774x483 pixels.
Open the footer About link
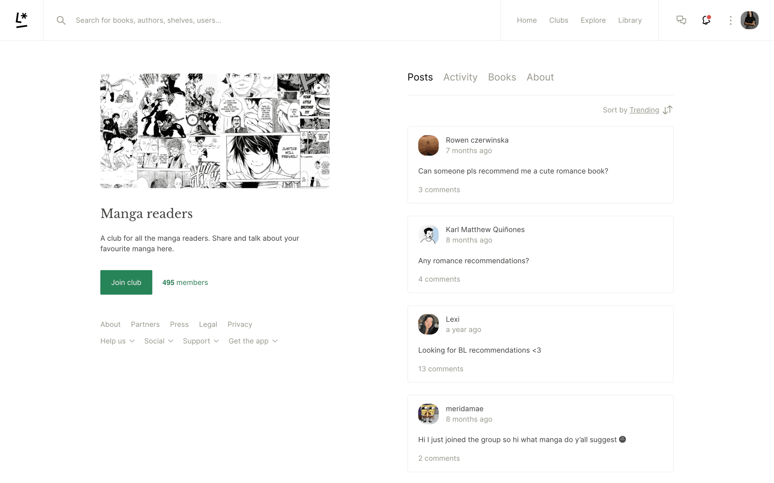point(110,324)
